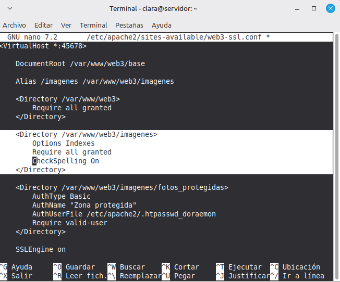The height and width of the screenshot is (282, 340).
Task: Click the ^\ Reemplazar shortcut
Action: click(133, 276)
